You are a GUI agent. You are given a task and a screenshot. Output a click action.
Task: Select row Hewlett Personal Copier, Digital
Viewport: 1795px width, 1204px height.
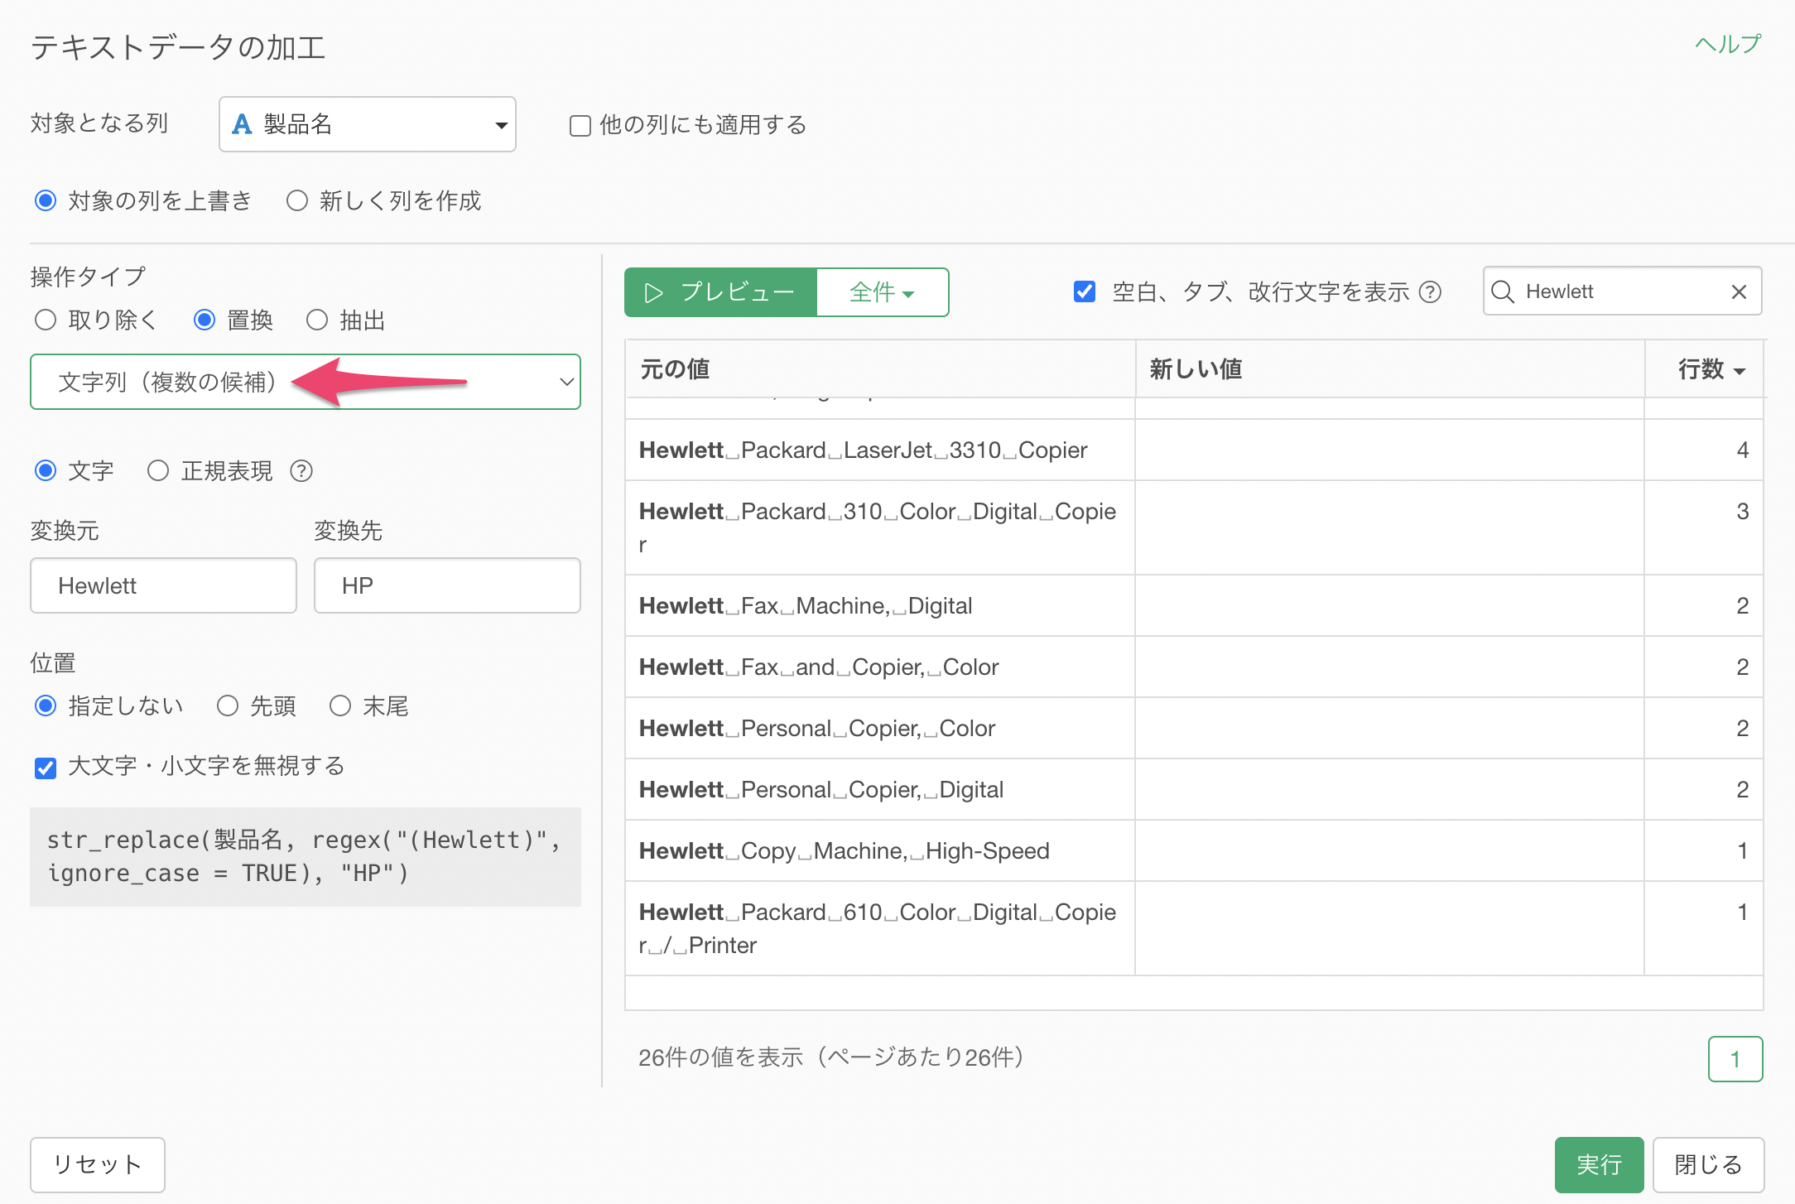coord(1194,789)
